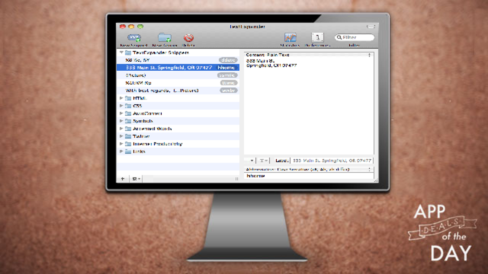Click the red Delete toolbar icon
488x274 pixels.
tap(189, 38)
